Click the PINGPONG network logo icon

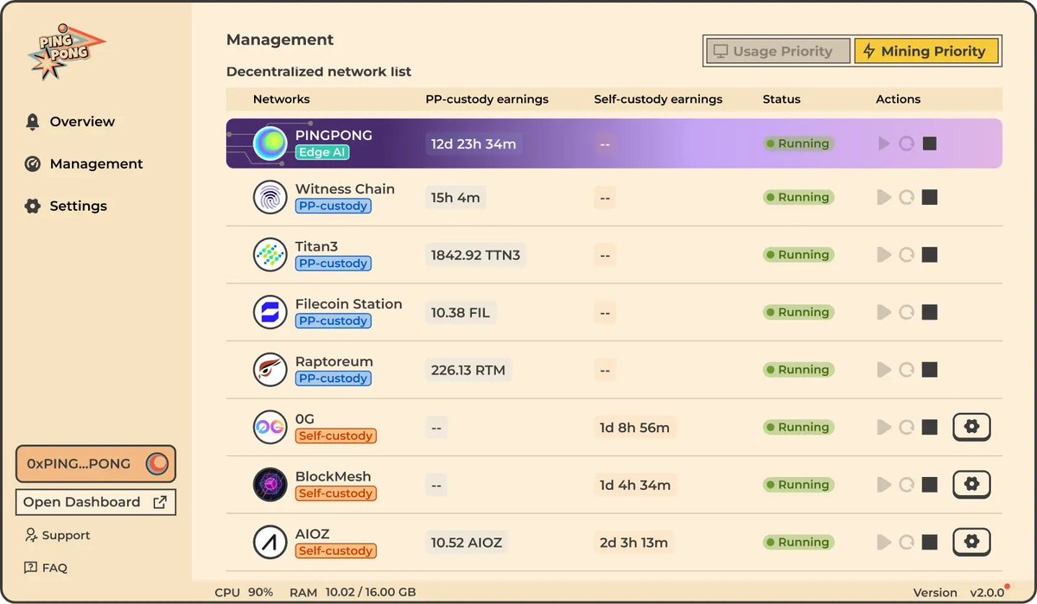tap(270, 143)
